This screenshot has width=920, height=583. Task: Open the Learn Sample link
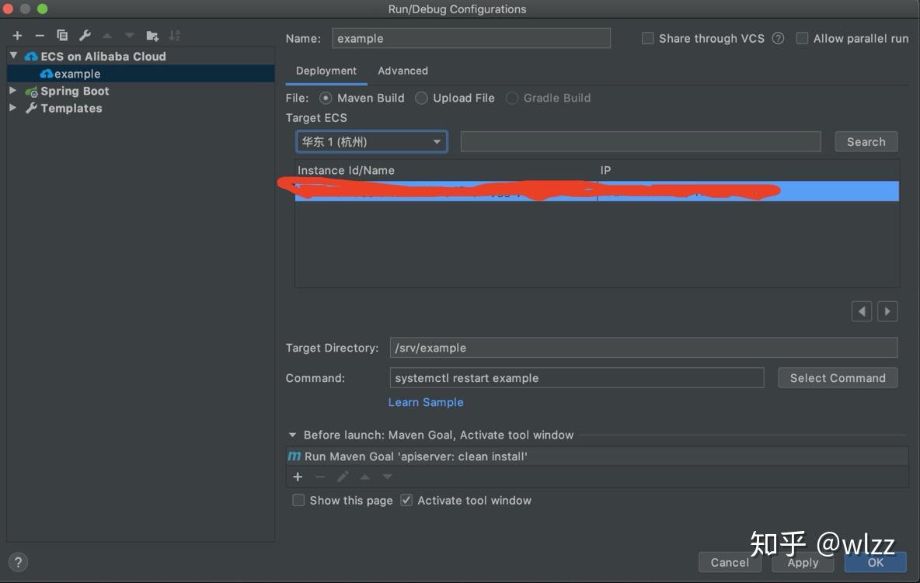click(426, 403)
